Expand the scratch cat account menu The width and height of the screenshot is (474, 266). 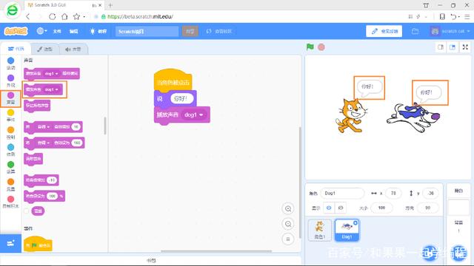point(450,31)
